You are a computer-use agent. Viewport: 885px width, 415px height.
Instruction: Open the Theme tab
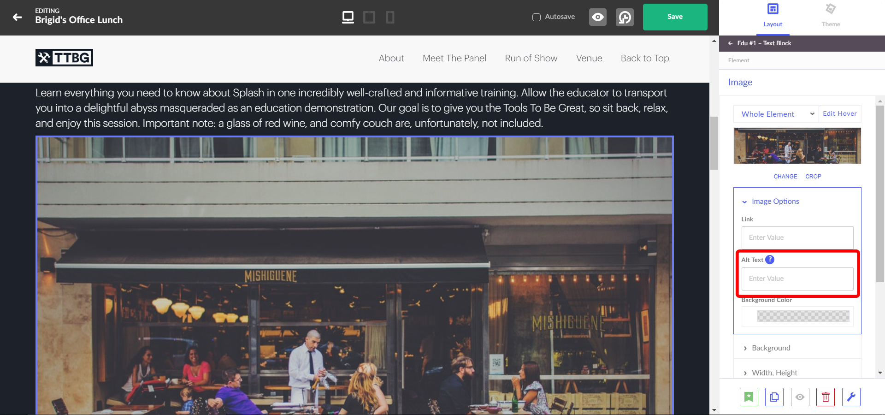pos(831,16)
